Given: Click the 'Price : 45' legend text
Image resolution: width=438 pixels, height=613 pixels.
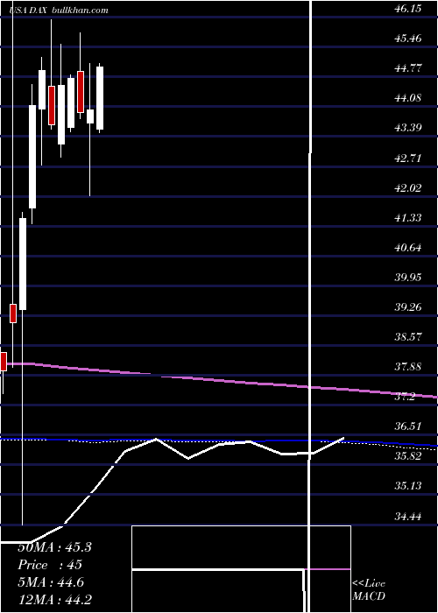Looking at the screenshot, I should pyautogui.click(x=50, y=565).
